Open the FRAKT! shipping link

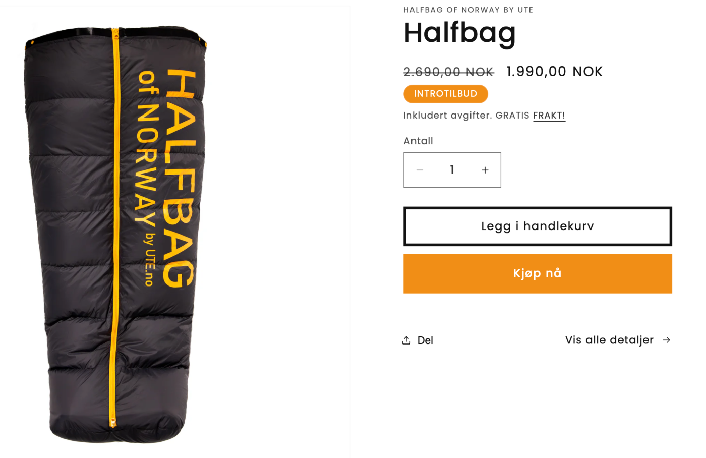tap(549, 116)
